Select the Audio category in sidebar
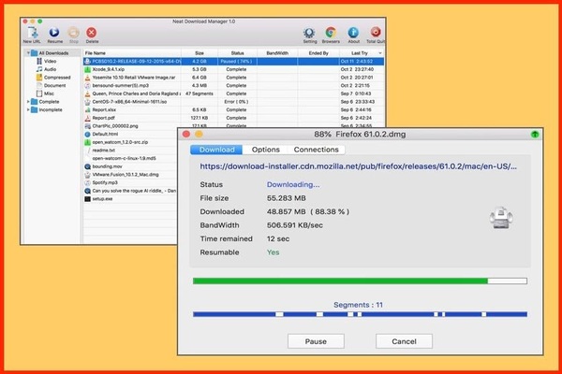 tap(50, 69)
